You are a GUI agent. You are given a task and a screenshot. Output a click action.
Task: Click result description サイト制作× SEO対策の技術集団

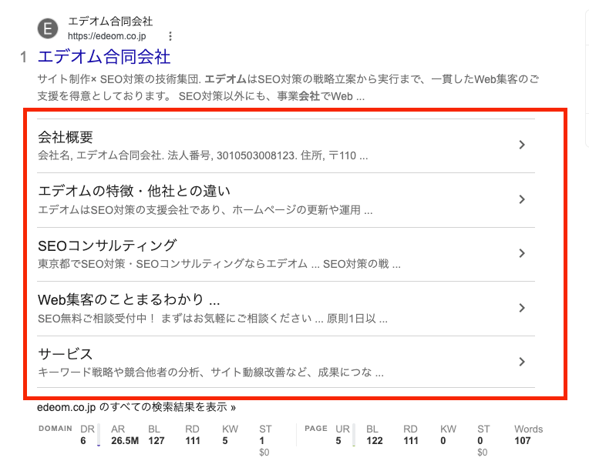point(288,88)
